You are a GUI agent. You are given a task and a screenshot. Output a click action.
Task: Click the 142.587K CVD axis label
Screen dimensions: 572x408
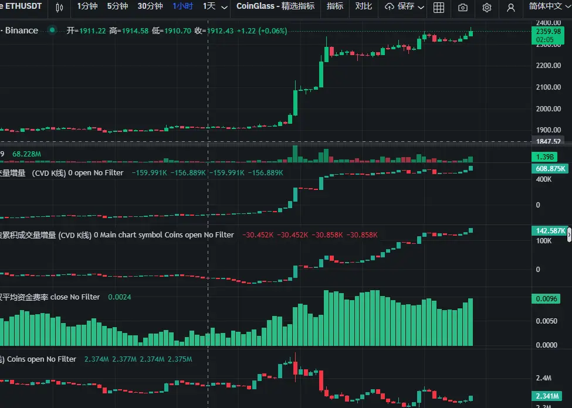549,230
